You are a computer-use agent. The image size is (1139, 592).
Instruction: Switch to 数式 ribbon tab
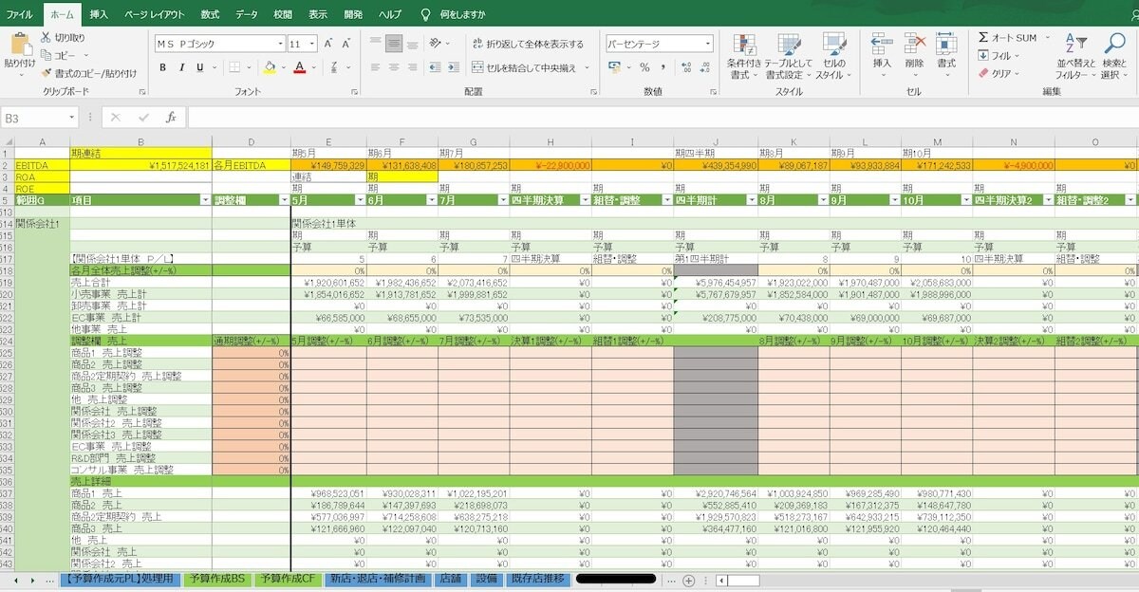click(210, 14)
